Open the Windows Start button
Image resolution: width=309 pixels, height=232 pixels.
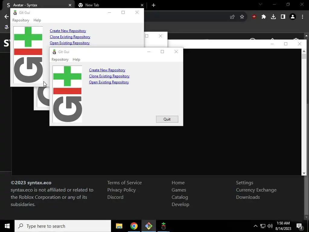(7, 226)
